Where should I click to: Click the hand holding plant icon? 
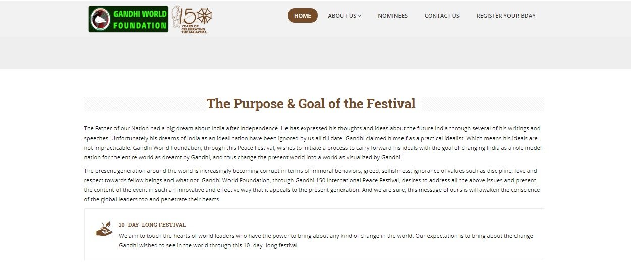coord(104,229)
